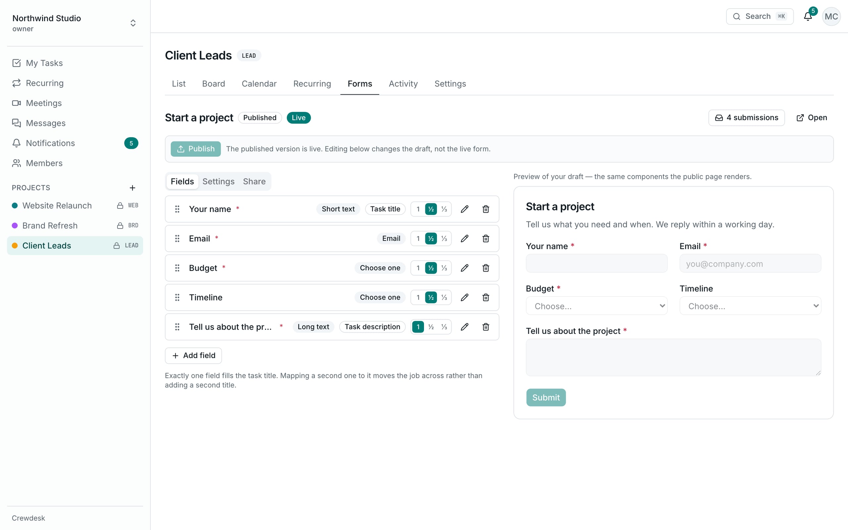This screenshot has height=530, width=848.
Task: Open the live form via Open link
Action: pyautogui.click(x=812, y=118)
